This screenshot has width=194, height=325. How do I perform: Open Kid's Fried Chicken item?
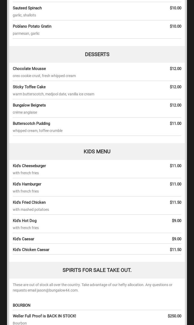tap(29, 202)
